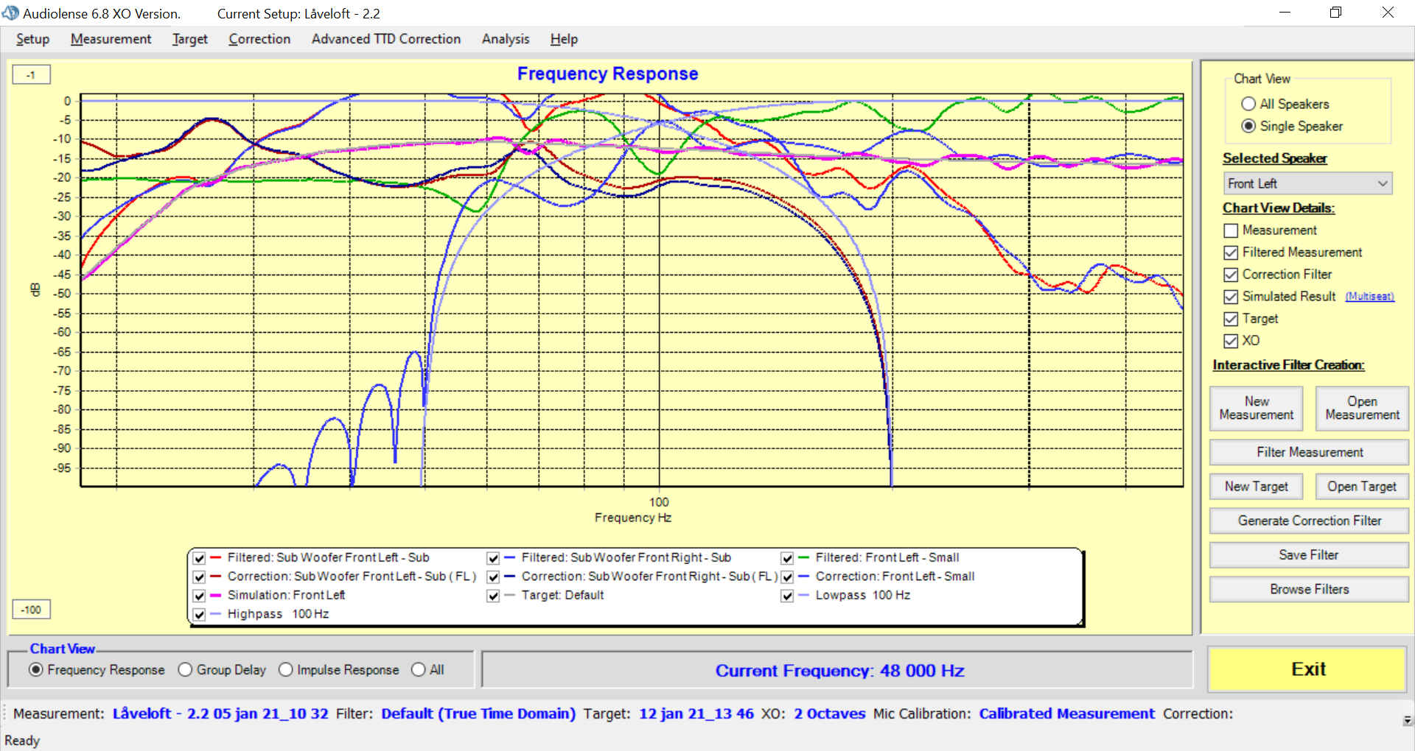This screenshot has height=751, width=1415.
Task: Click the Ready status text
Action: (22, 741)
